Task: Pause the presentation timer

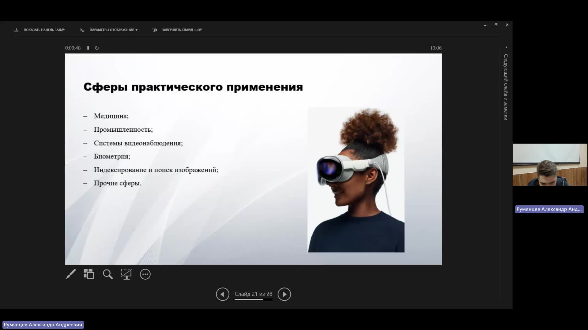Action: (88, 48)
